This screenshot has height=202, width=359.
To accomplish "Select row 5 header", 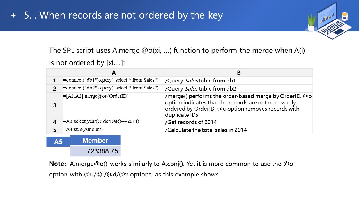I will click(x=55, y=130).
